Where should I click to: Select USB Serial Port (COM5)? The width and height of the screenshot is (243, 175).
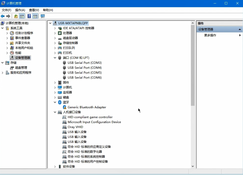[x=85, y=73]
